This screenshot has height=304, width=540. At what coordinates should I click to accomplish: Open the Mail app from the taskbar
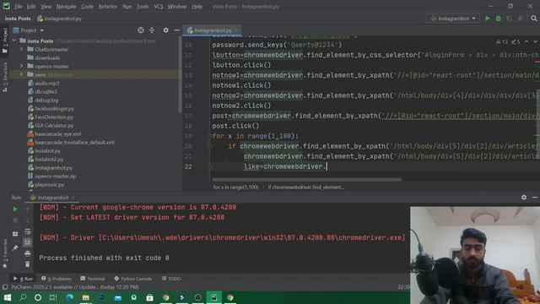(118, 297)
